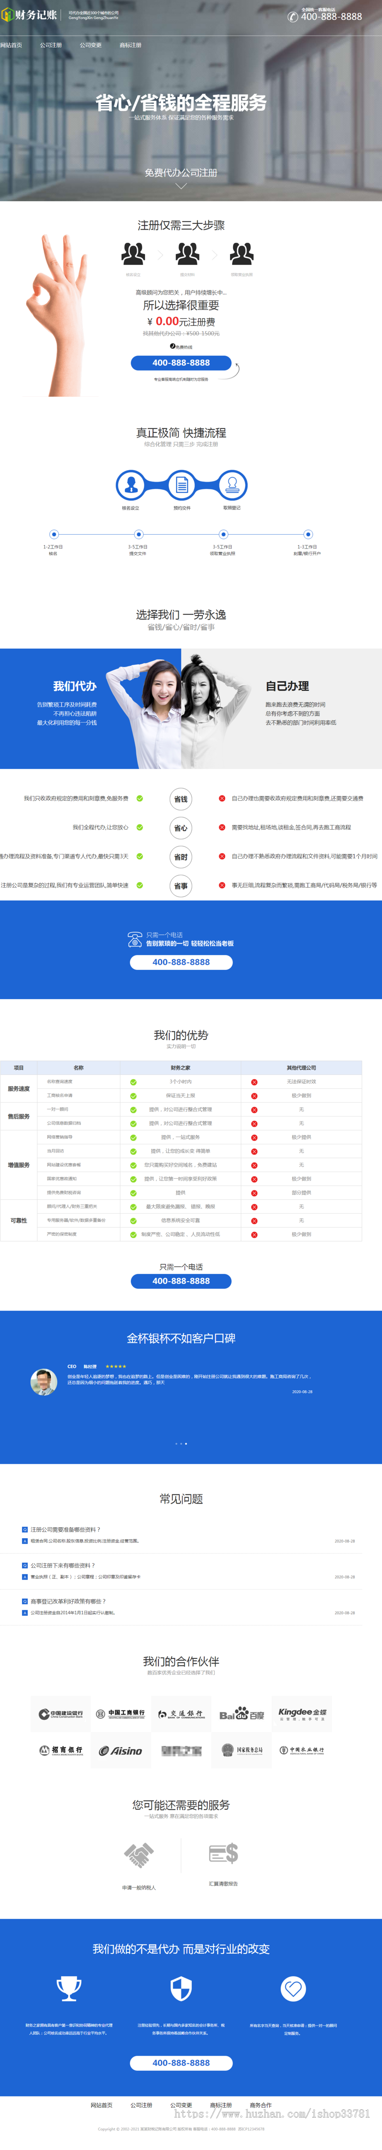The height and width of the screenshot is (2150, 382).
Task: Click the down chevron below 免费代办公司注册
Action: coord(181,186)
